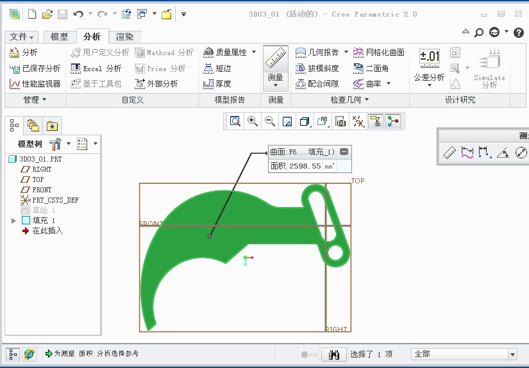Open the 渲染 ribbon tab
The height and width of the screenshot is (368, 529).
click(x=124, y=37)
